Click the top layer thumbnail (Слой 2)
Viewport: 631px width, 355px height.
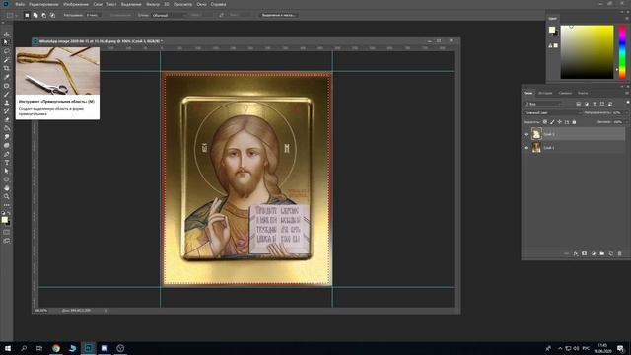tap(536, 134)
